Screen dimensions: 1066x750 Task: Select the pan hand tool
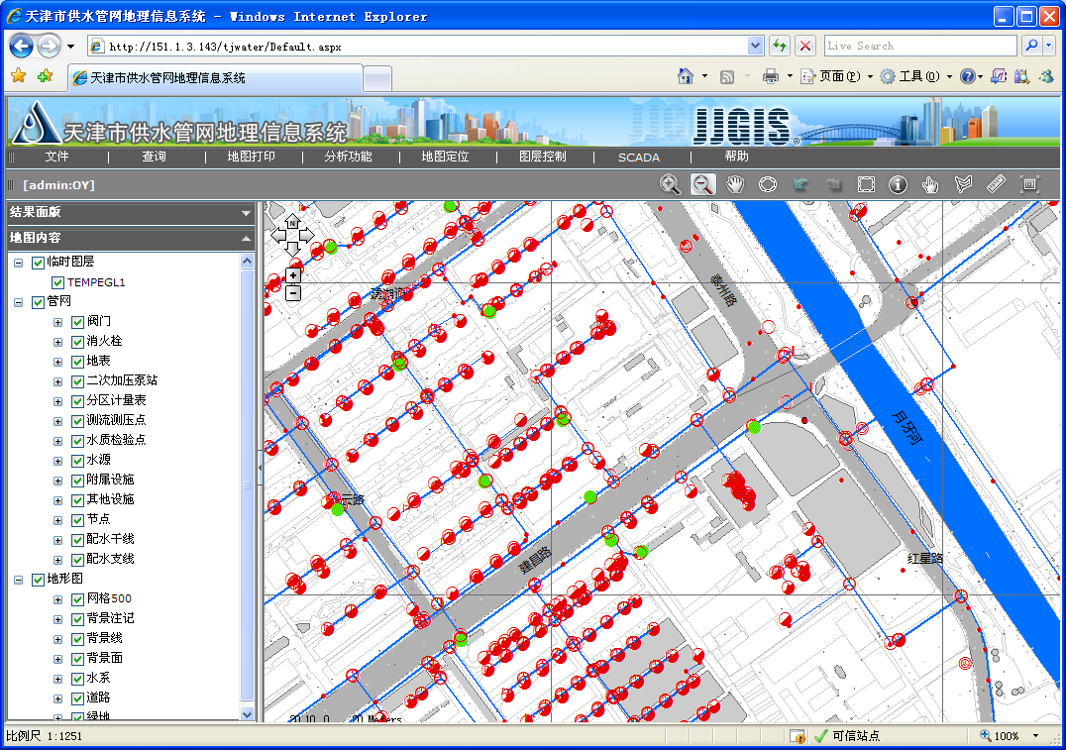coord(735,184)
